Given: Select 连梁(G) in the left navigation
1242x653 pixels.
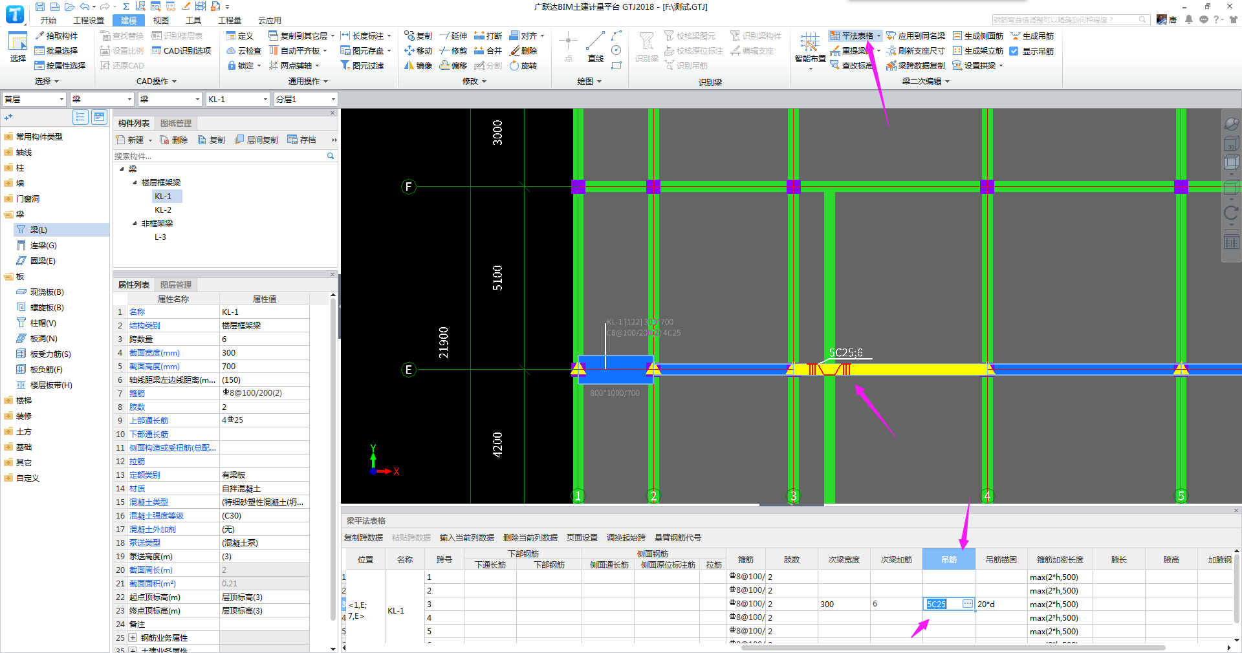Looking at the screenshot, I should point(43,246).
